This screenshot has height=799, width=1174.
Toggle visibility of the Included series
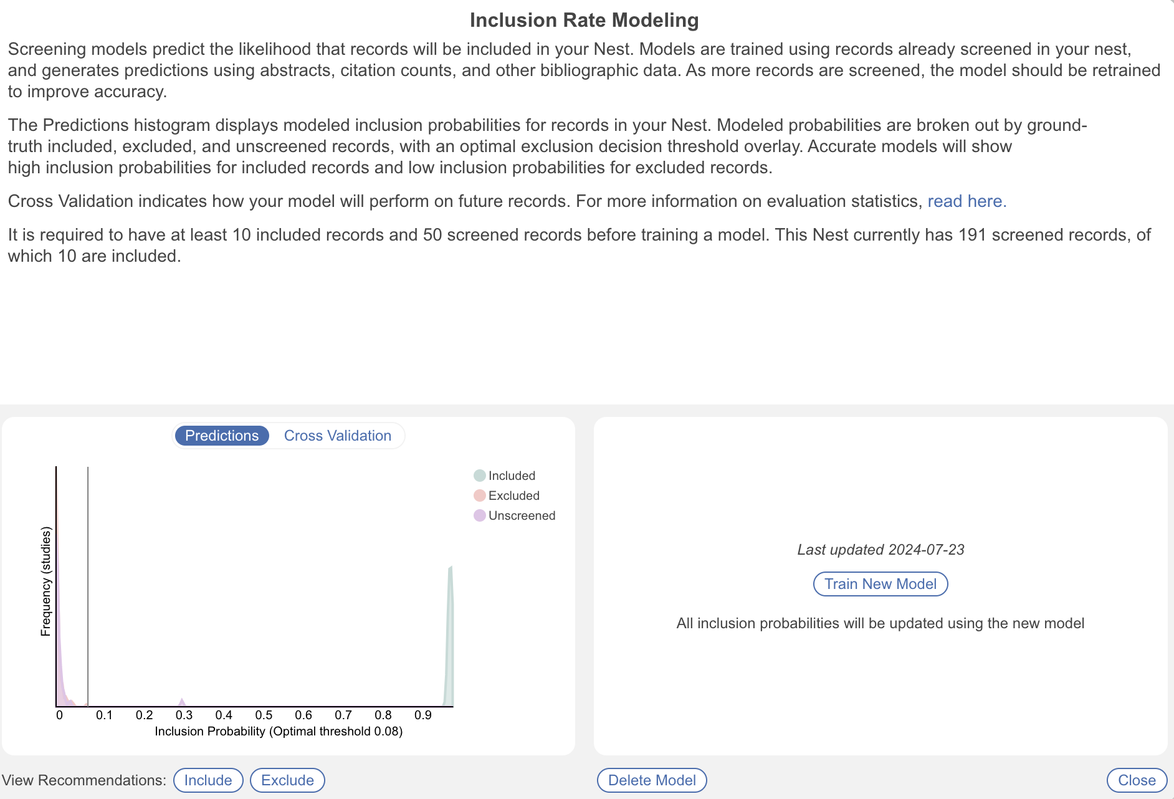[x=511, y=475]
